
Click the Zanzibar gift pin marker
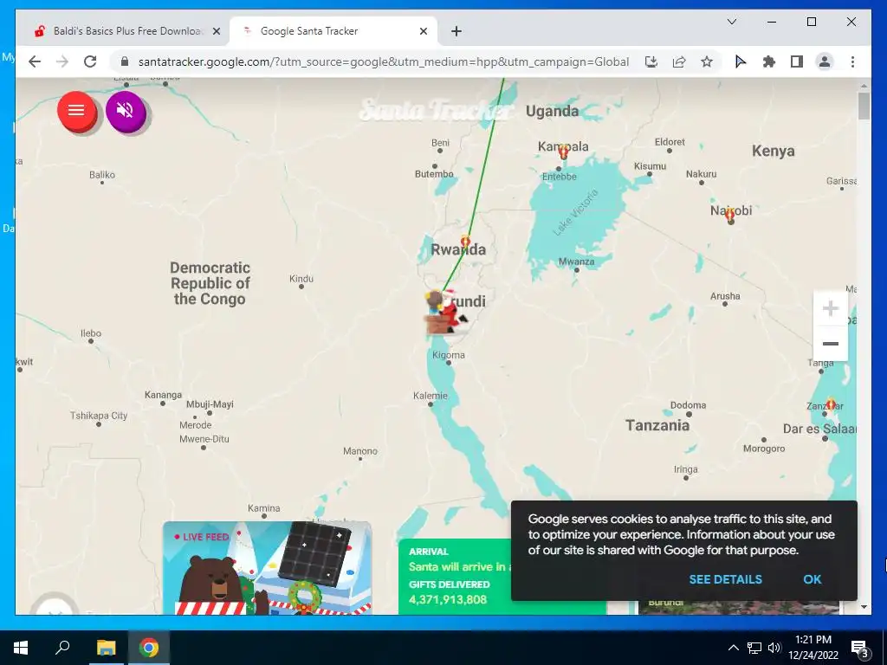pyautogui.click(x=831, y=404)
